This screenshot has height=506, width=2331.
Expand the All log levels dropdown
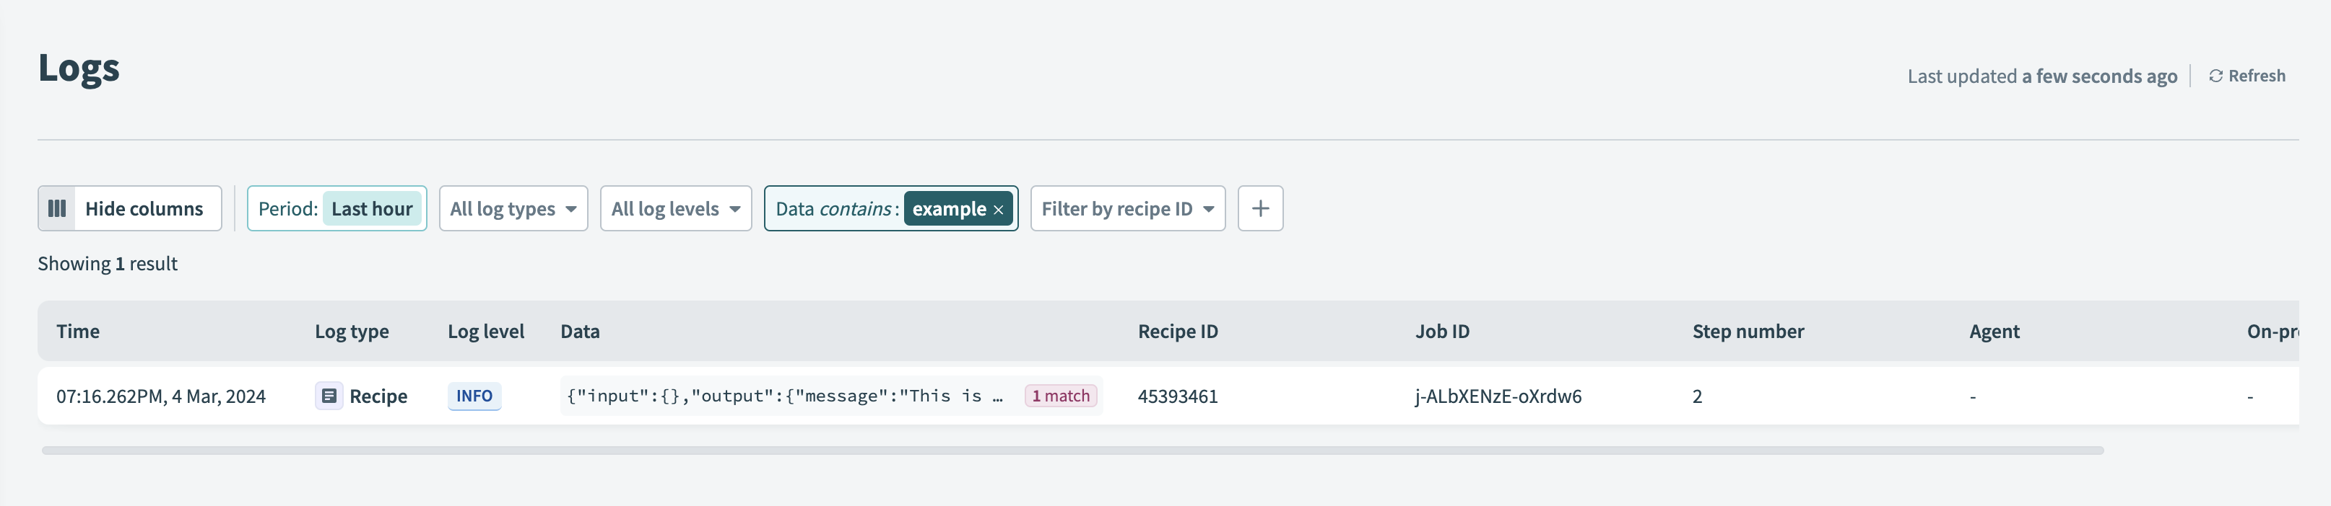click(676, 209)
